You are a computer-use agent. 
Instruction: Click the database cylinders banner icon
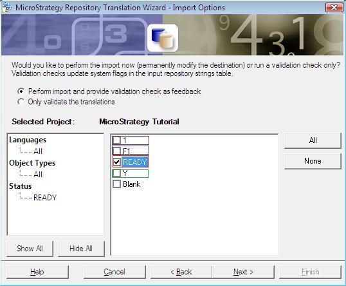163,38
